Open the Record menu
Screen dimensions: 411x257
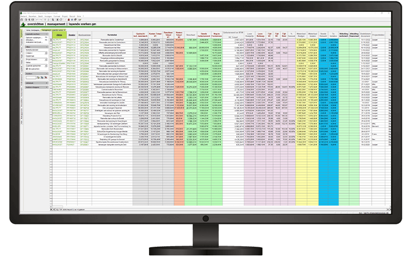pos(72,16)
